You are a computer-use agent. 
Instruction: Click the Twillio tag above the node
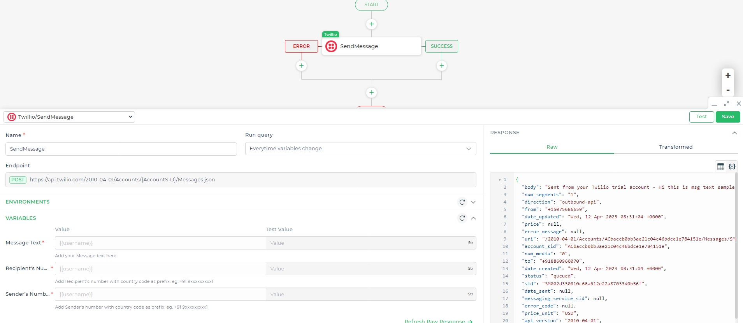click(x=330, y=34)
